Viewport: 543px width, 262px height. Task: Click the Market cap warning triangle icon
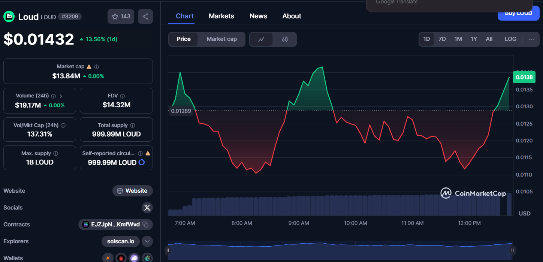coord(89,67)
